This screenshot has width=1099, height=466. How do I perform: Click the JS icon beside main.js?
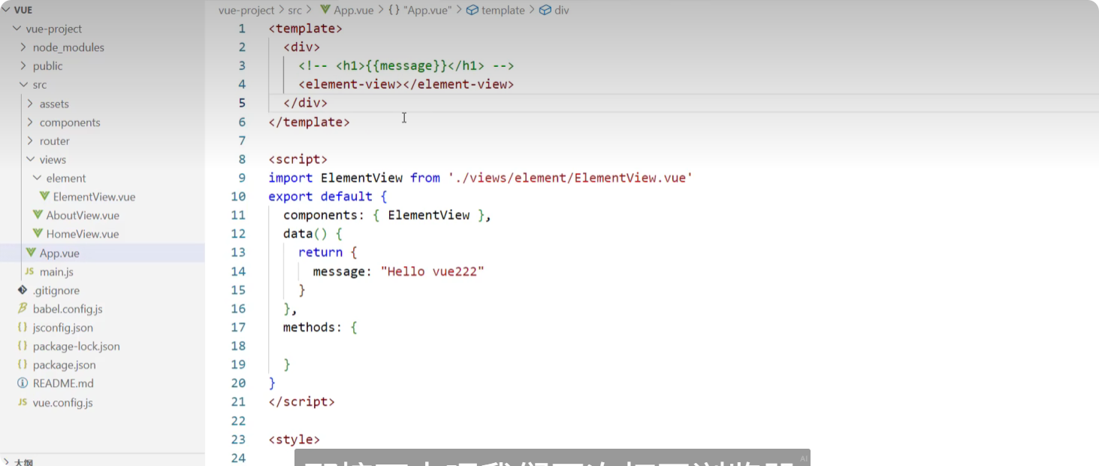coord(29,271)
